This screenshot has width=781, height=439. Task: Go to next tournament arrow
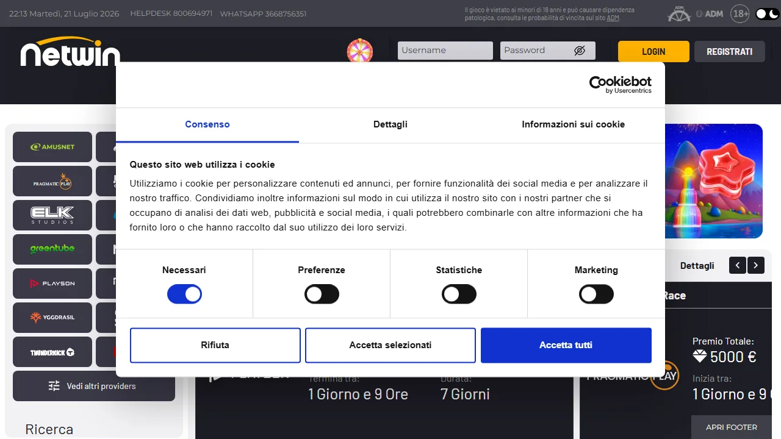756,265
